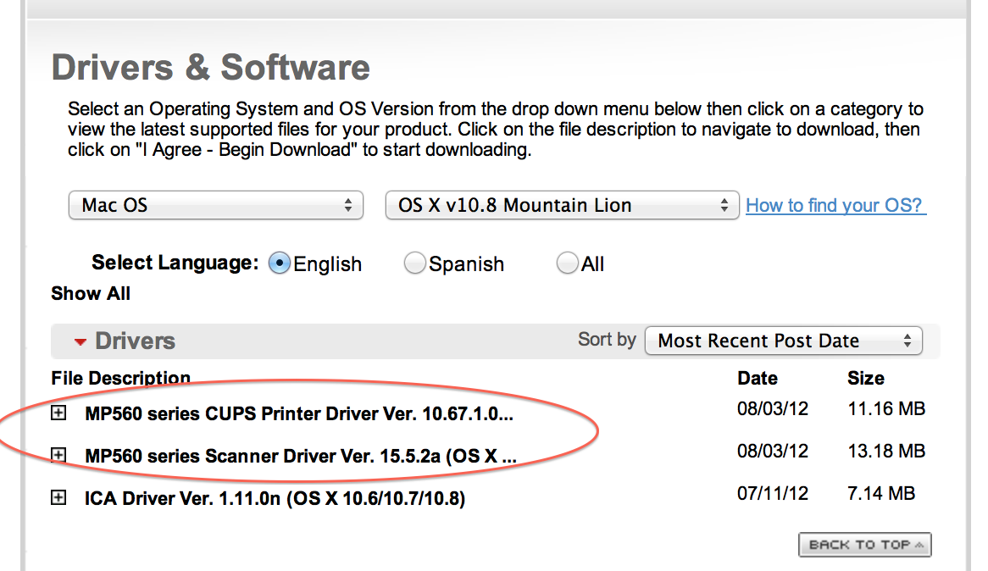Expand the ICA Driver plus icon
988x571 pixels.
pyautogui.click(x=58, y=498)
